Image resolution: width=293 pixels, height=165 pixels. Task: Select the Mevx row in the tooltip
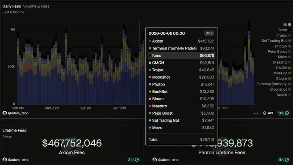click(x=181, y=128)
